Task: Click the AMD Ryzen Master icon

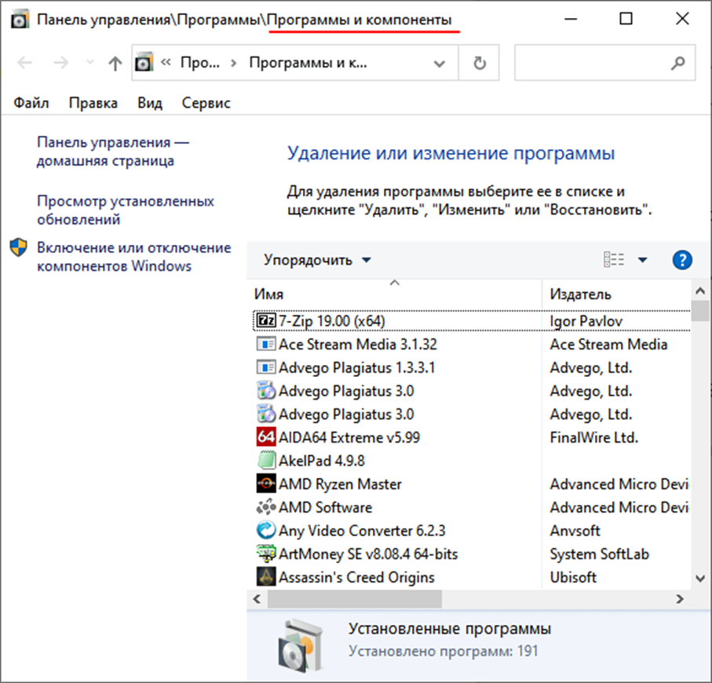Action: [266, 484]
